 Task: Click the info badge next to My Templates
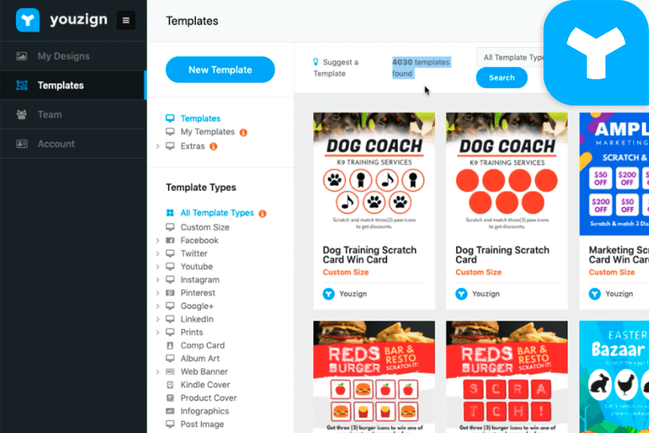243,132
